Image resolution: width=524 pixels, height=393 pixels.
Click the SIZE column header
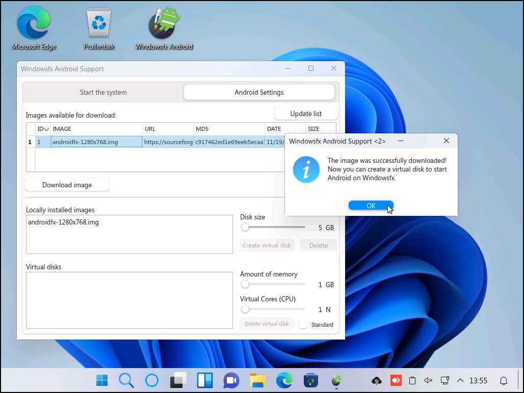click(x=321, y=129)
